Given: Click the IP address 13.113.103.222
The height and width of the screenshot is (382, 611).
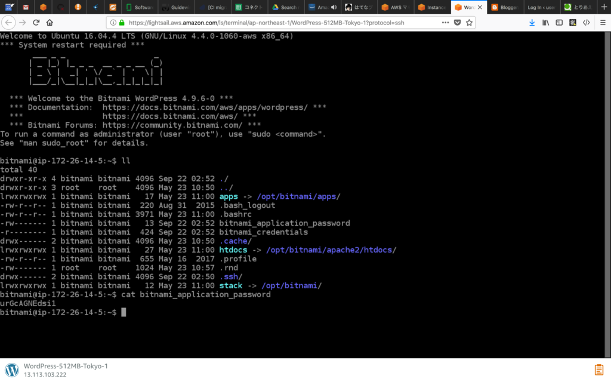Looking at the screenshot, I should [45, 375].
